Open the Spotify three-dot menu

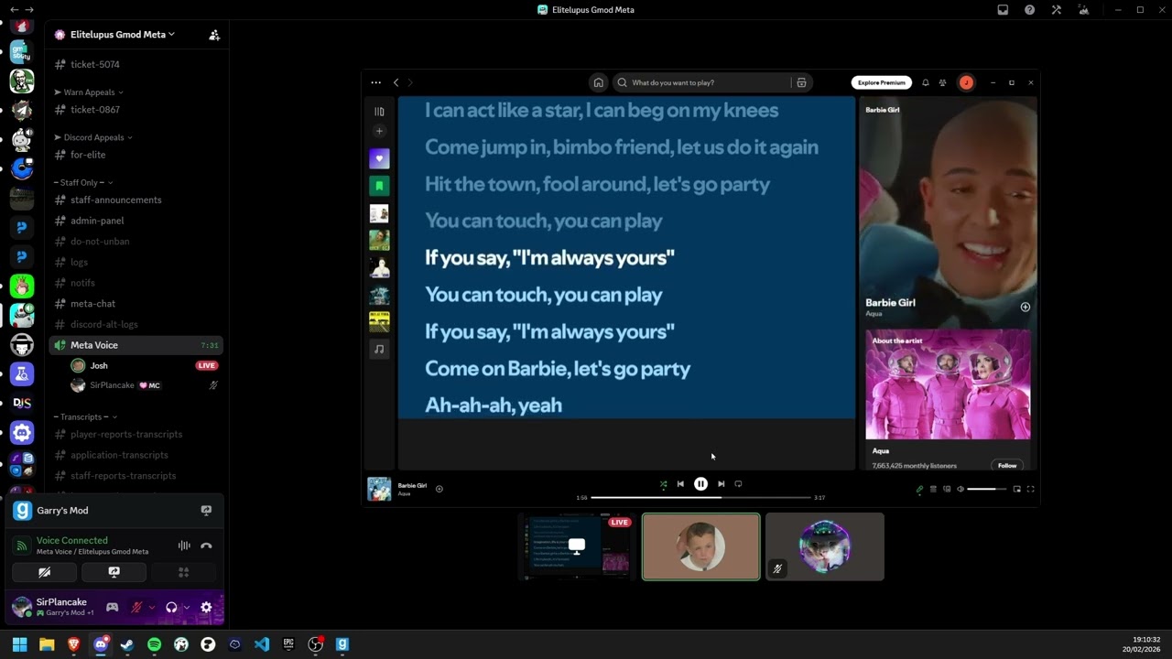tap(375, 82)
